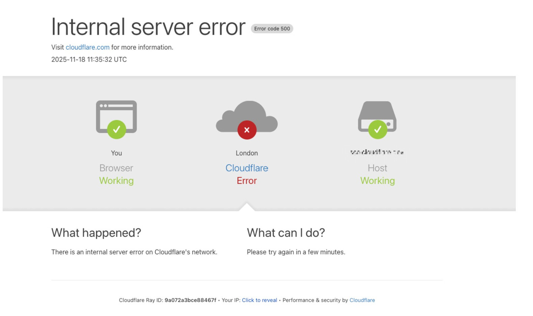Click the red Error status text

247,181
